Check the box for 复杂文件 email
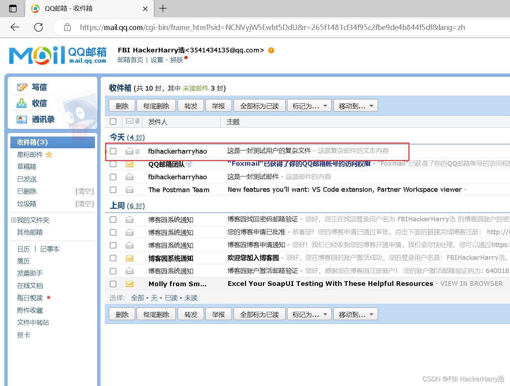This screenshot has width=510, height=386. coord(113,151)
